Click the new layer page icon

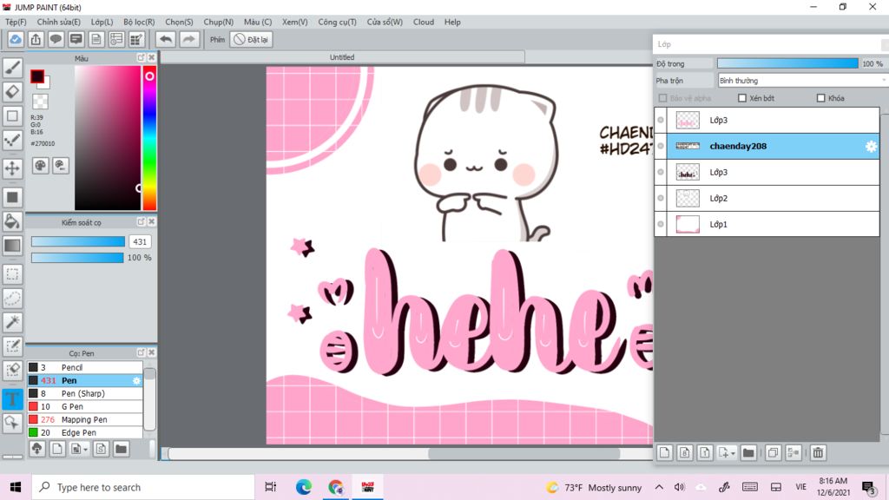pyautogui.click(x=664, y=452)
